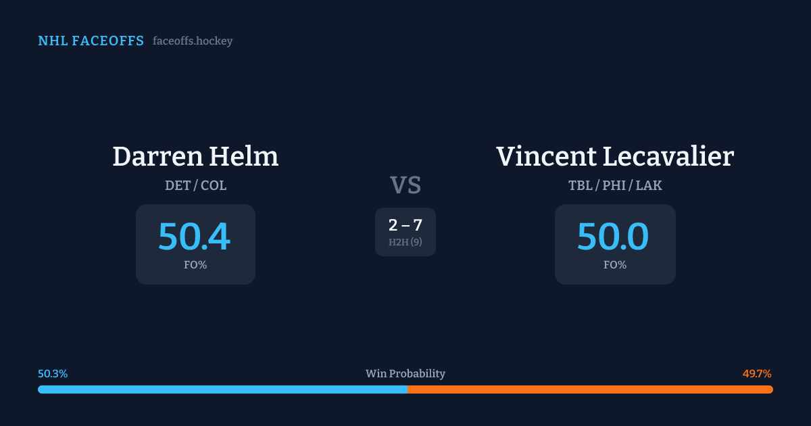Click the FO% label under 50.4
Image resolution: width=811 pixels, height=426 pixels.
click(195, 265)
